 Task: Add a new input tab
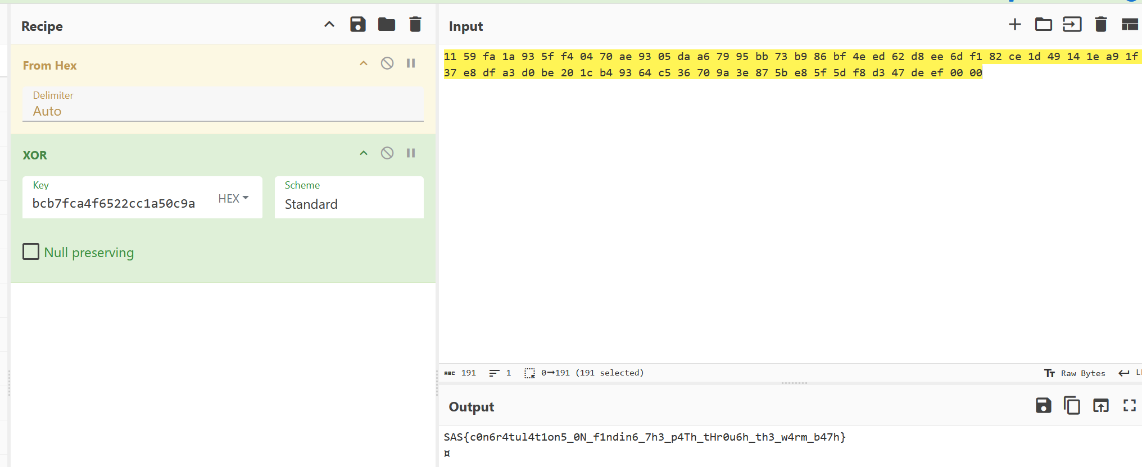click(x=1014, y=25)
